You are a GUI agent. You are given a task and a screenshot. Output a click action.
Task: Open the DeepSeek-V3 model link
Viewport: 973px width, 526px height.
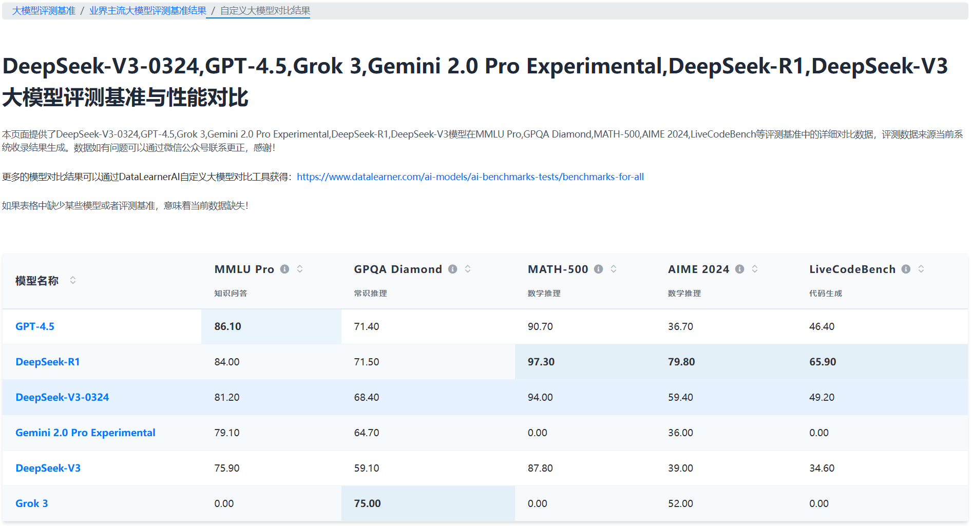click(48, 468)
